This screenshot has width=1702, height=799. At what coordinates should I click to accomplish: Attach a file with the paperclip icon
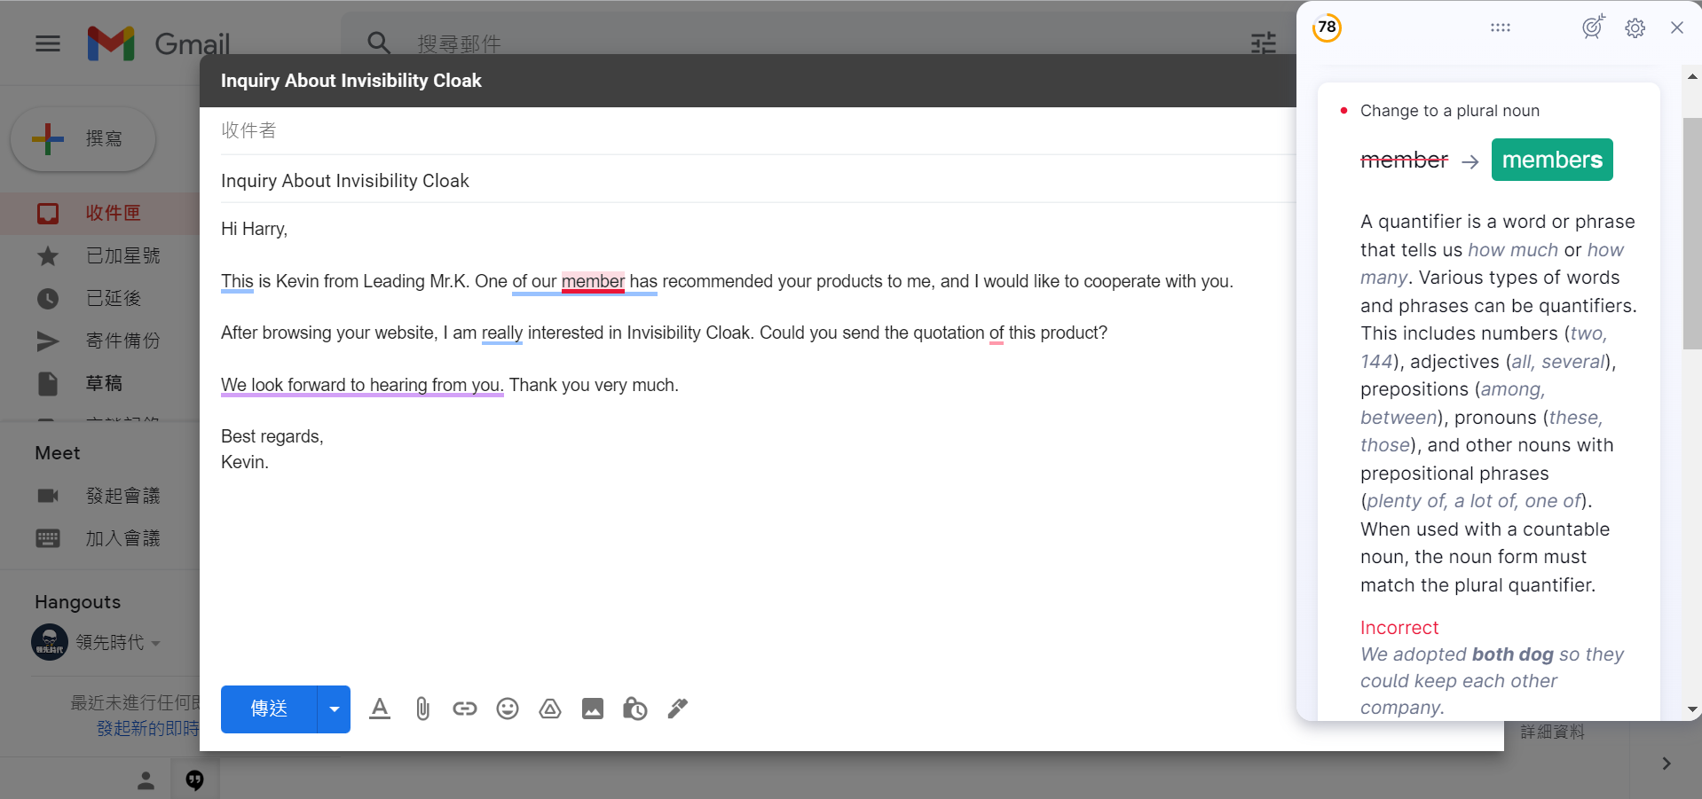click(422, 709)
